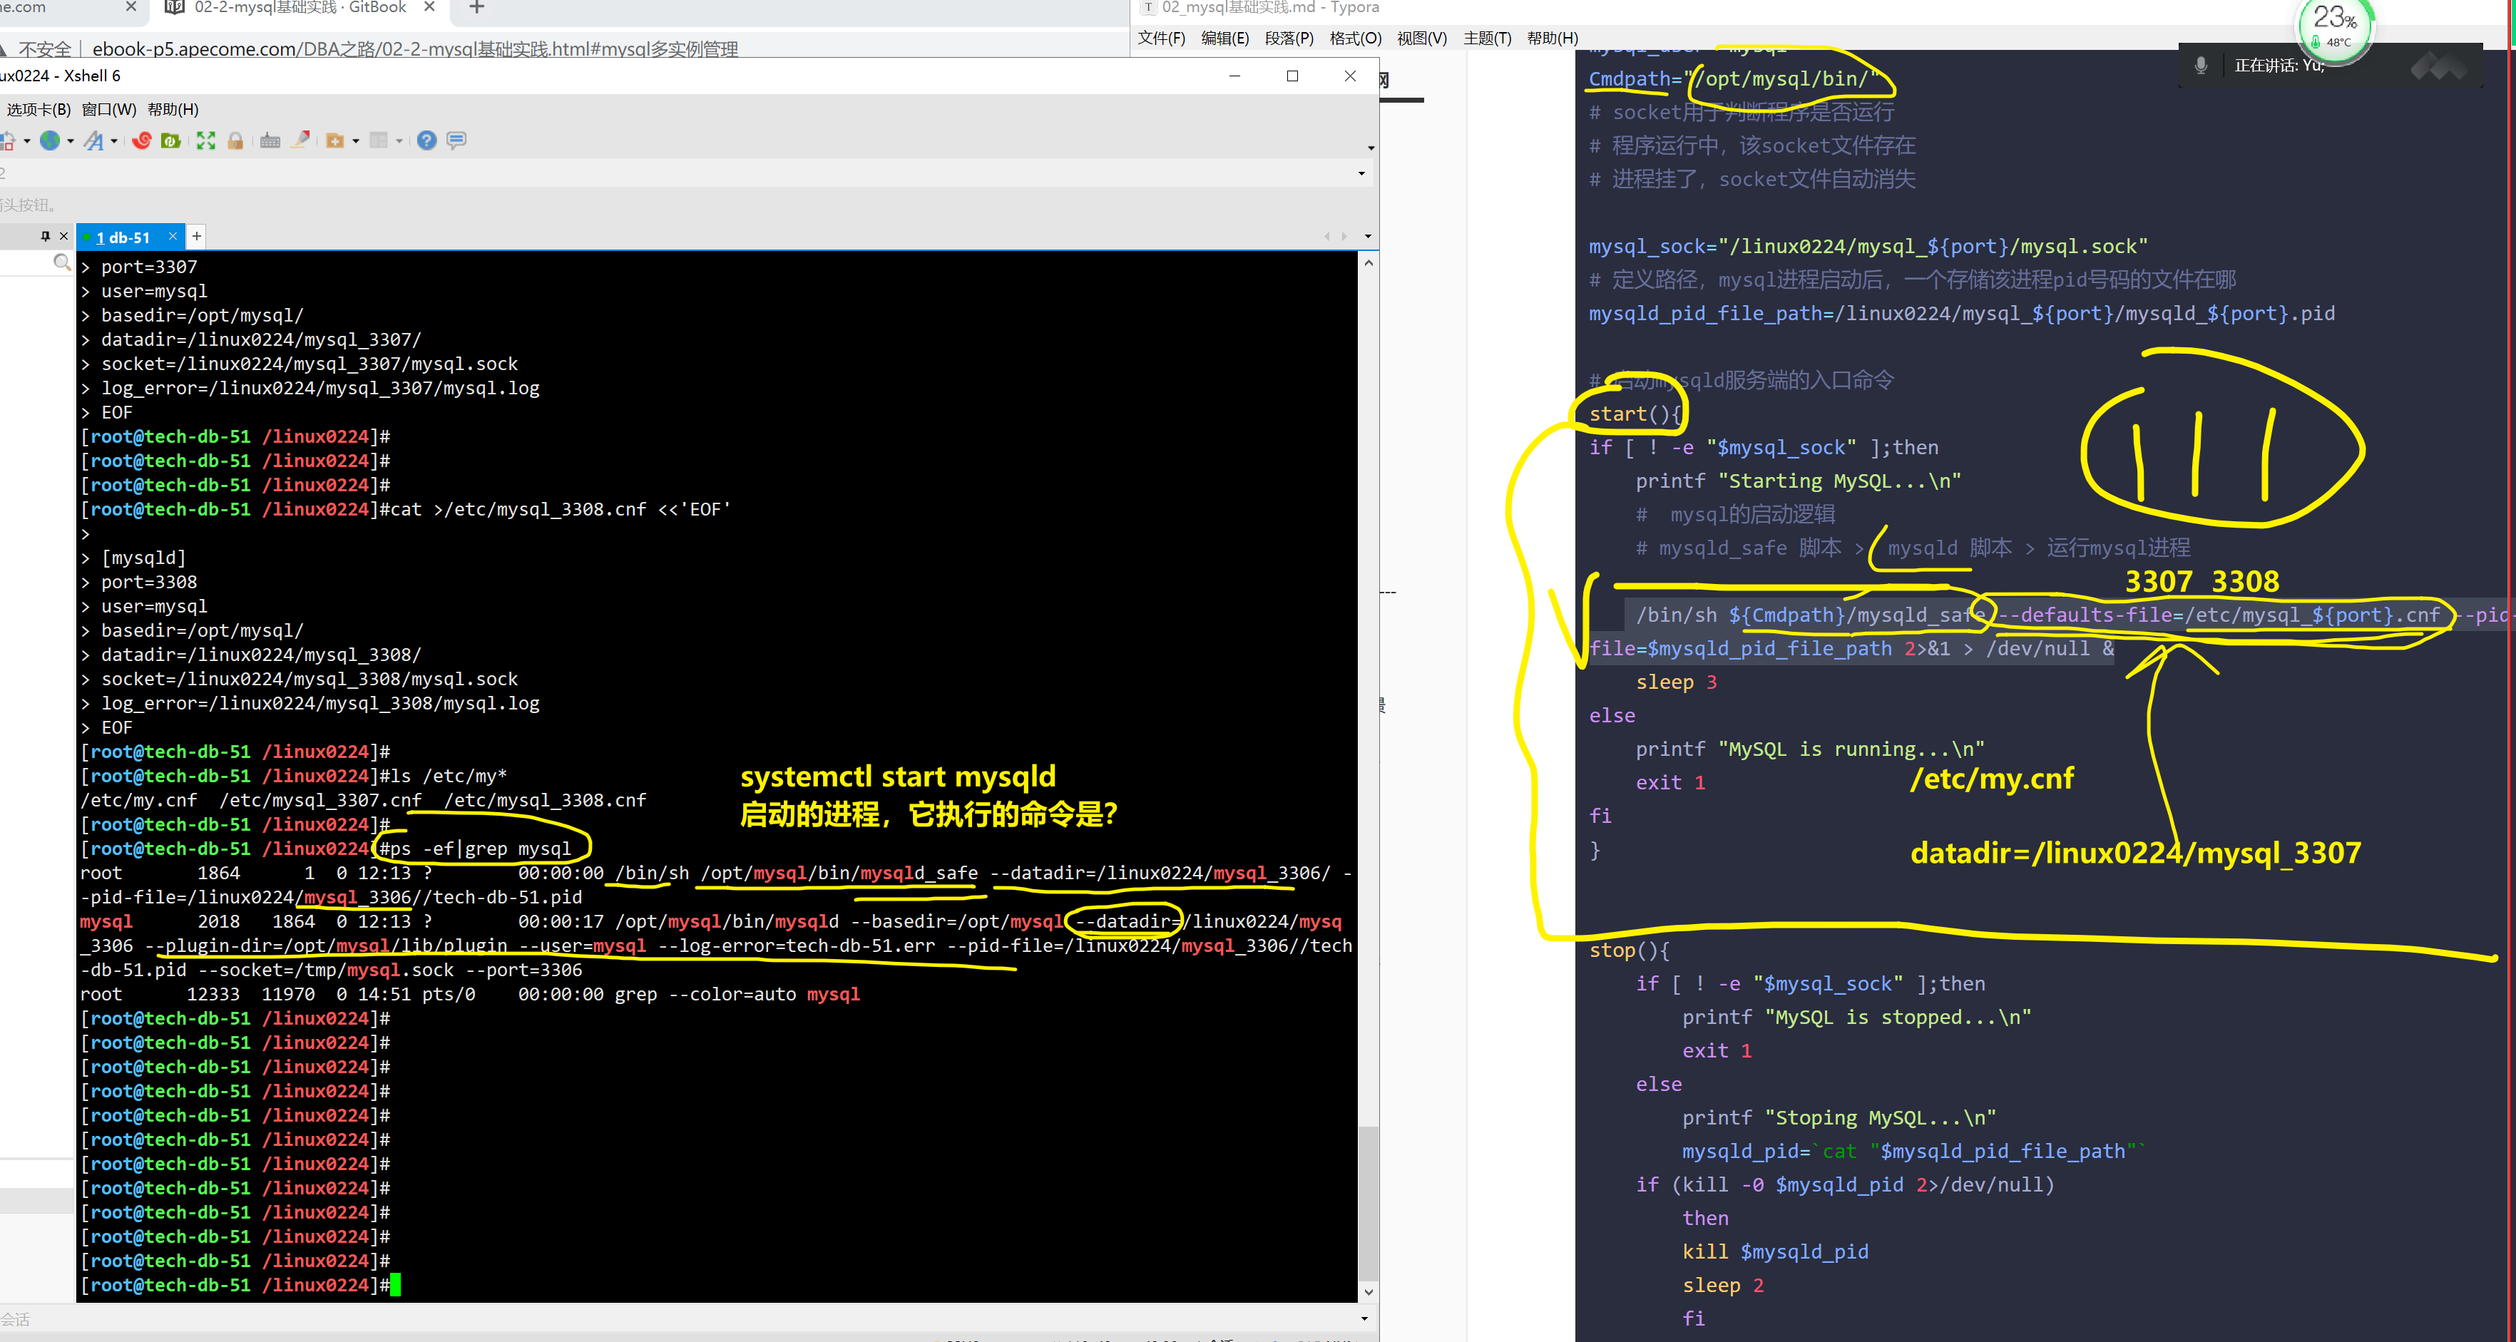Viewport: 2516px width, 1342px height.
Task: Click the font 'A' icon in Xshell toolbar
Action: tap(93, 140)
